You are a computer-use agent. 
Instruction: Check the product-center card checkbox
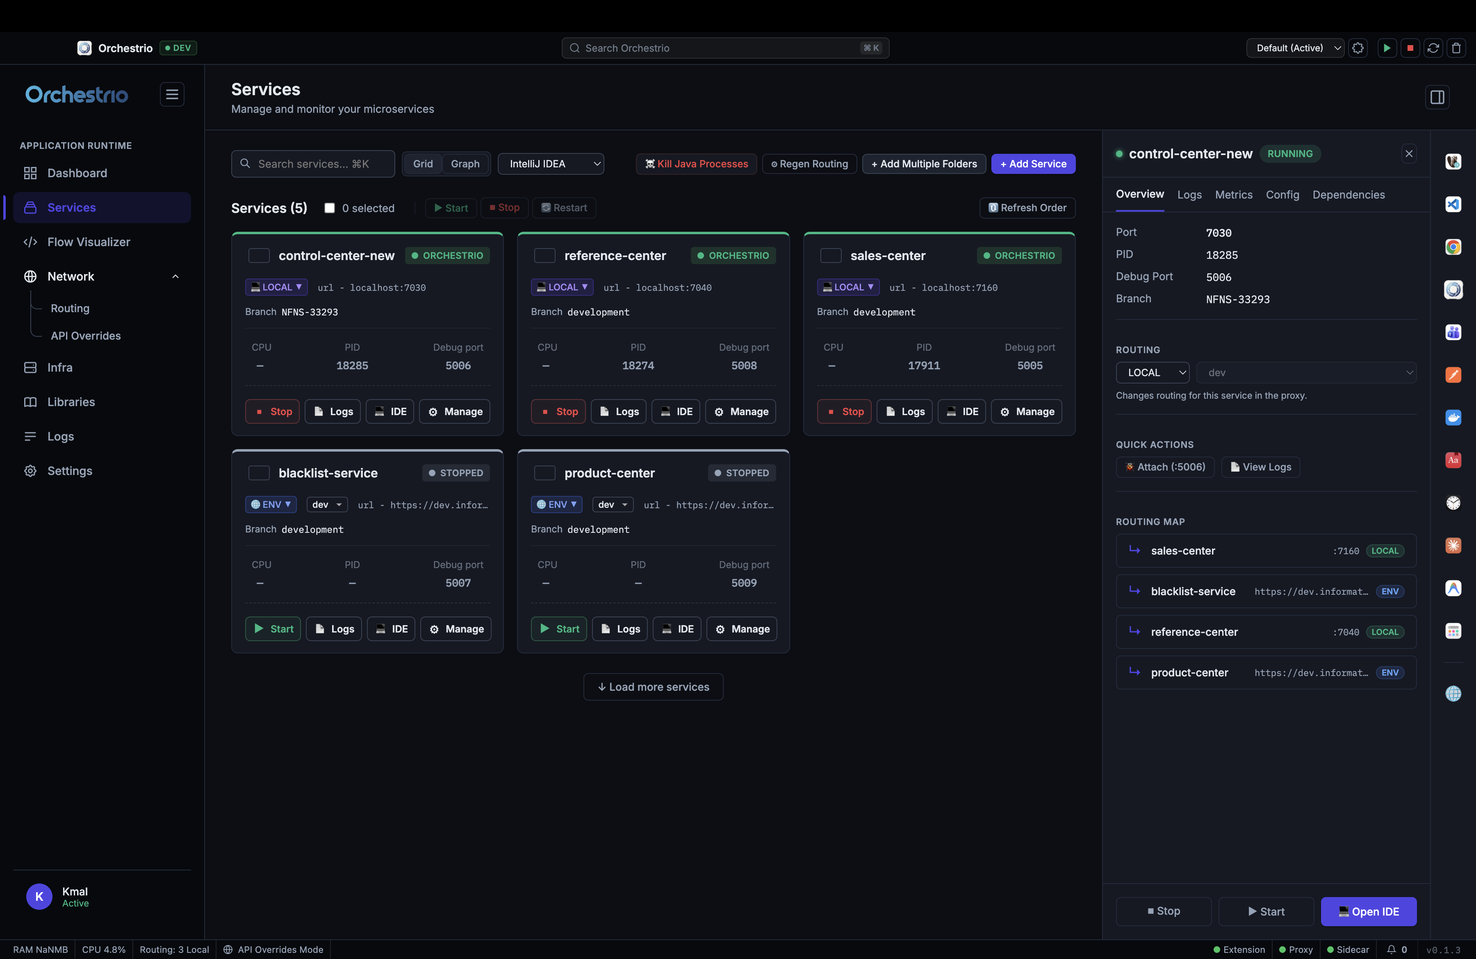544,473
